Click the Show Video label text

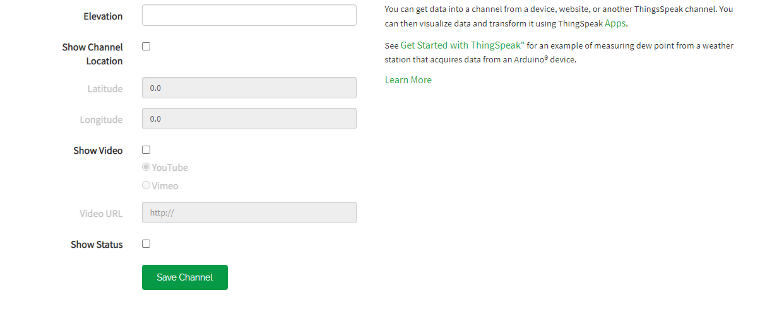(x=98, y=151)
